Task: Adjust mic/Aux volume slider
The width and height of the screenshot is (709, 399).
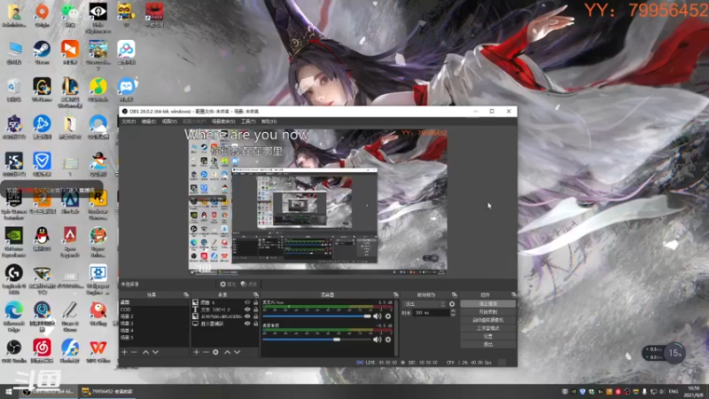Action: [317, 317]
